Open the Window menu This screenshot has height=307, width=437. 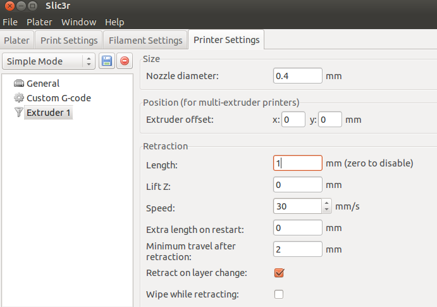(x=79, y=22)
